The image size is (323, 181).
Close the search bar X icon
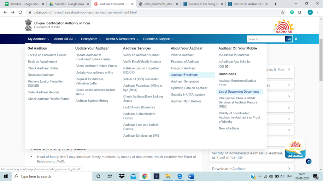pos(296,39)
